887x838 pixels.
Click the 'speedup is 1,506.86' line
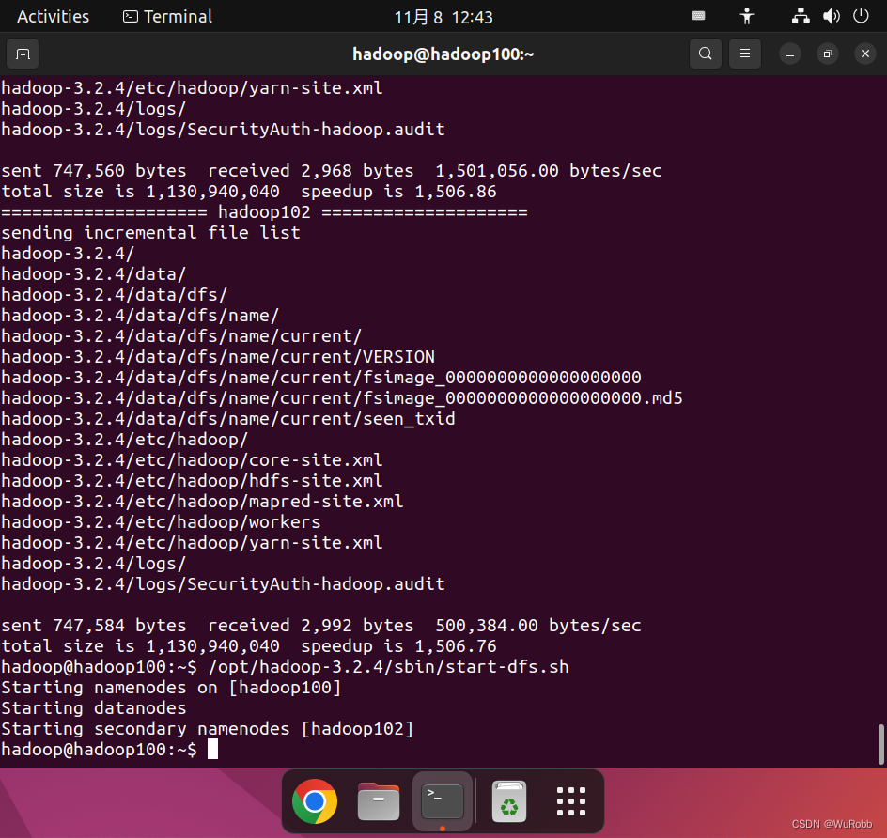click(249, 191)
